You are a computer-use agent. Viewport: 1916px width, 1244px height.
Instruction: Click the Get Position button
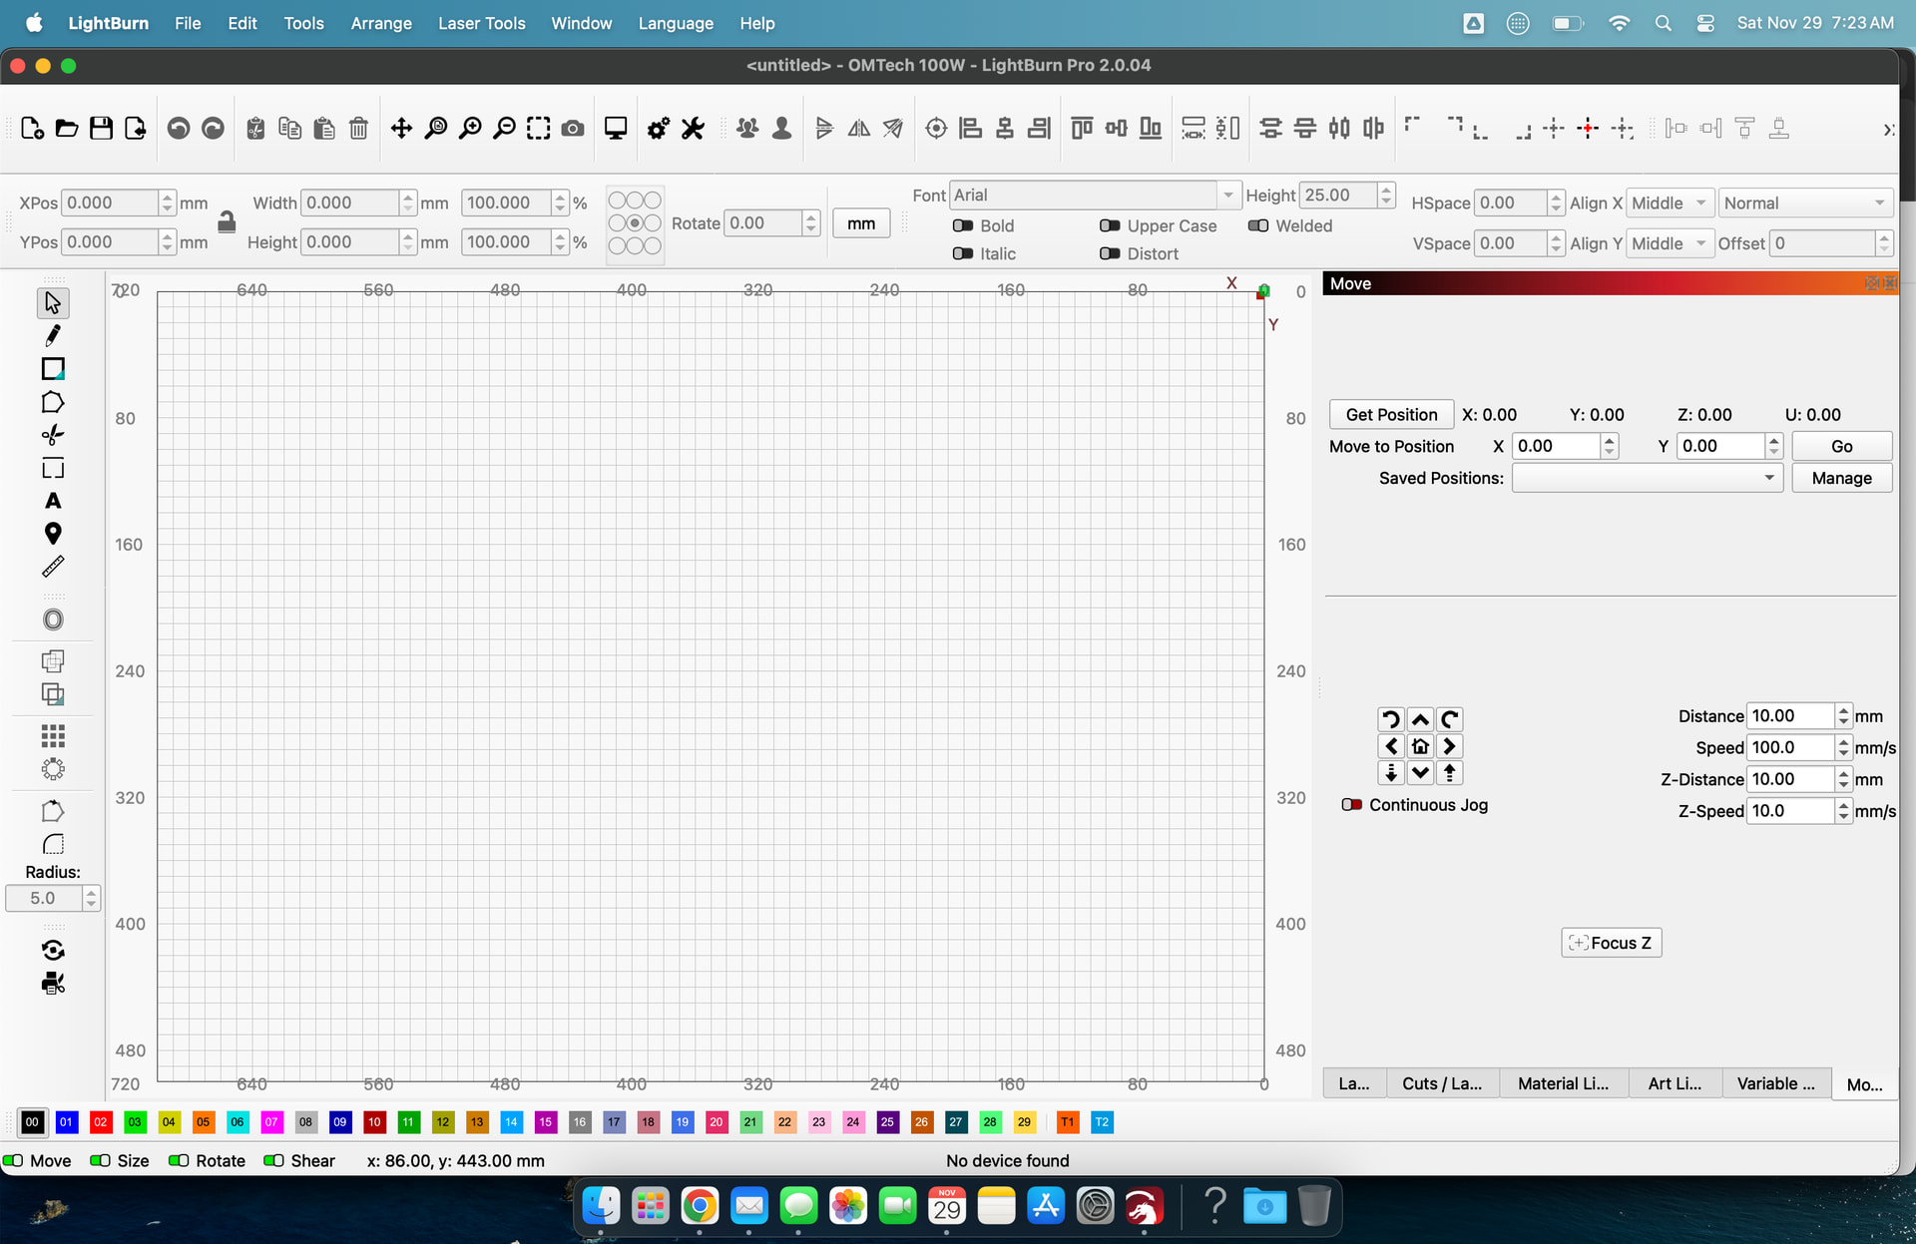point(1391,414)
